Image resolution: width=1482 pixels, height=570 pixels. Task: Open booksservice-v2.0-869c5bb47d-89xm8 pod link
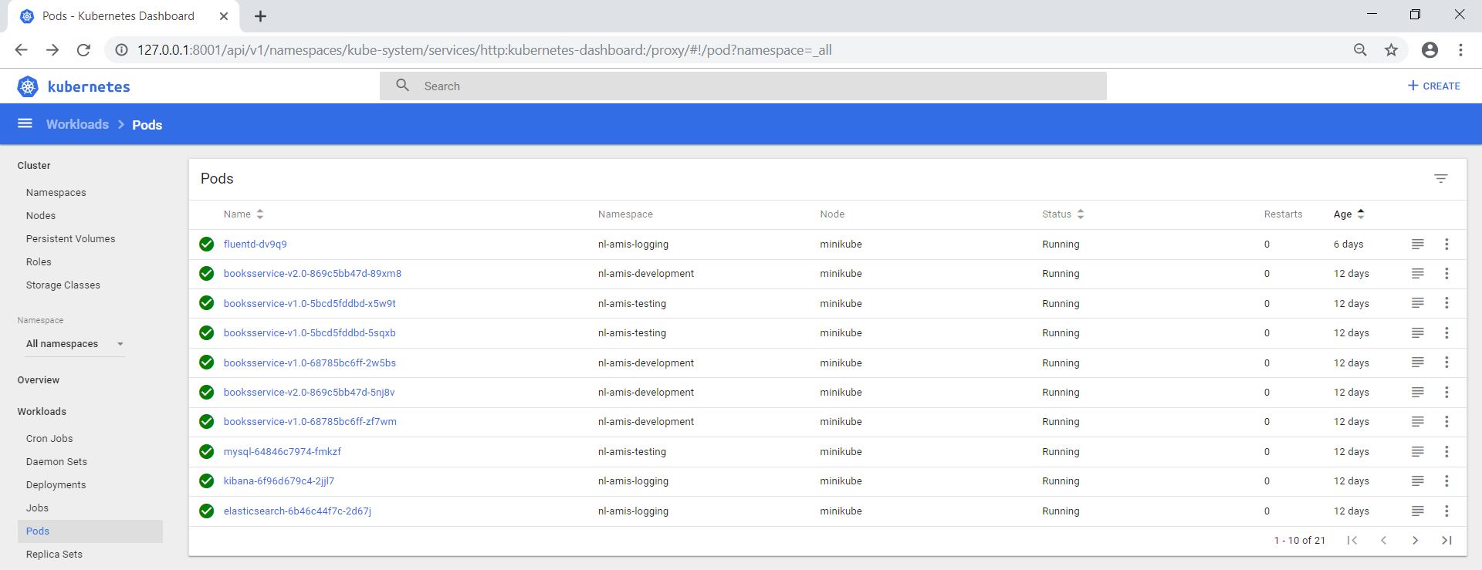(312, 274)
